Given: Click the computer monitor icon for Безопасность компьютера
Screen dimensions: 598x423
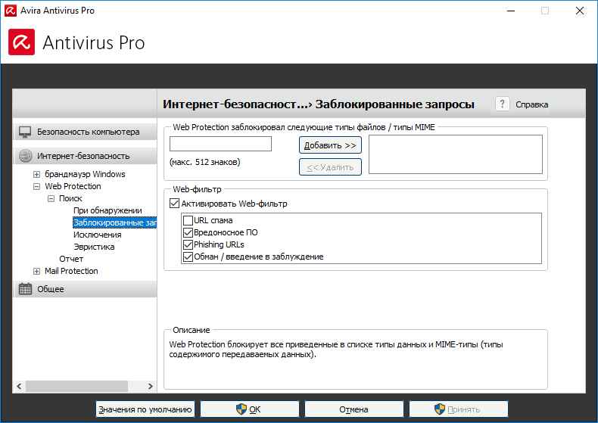Looking at the screenshot, I should (x=25, y=132).
